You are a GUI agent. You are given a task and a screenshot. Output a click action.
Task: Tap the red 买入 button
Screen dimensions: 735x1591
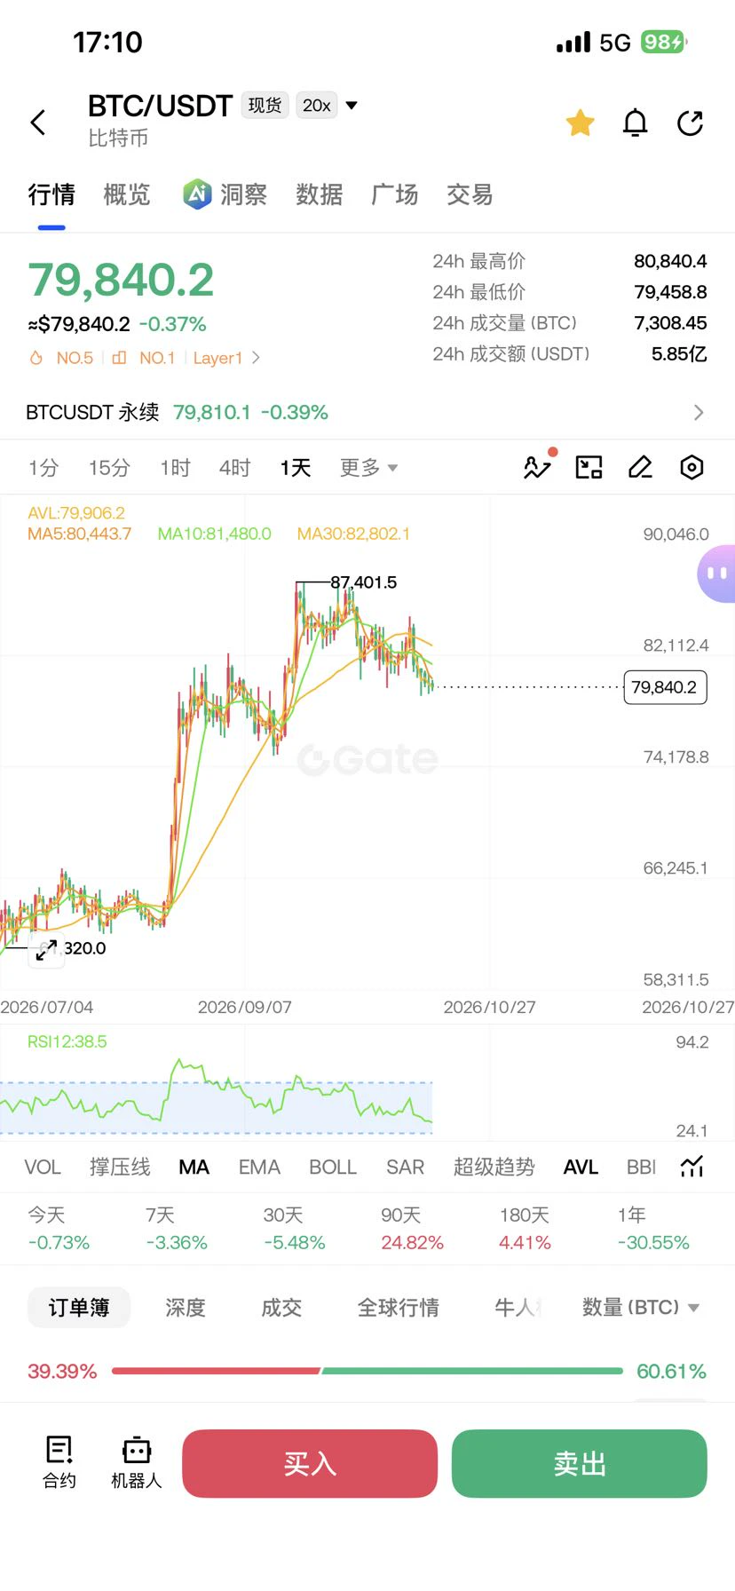pos(310,1463)
